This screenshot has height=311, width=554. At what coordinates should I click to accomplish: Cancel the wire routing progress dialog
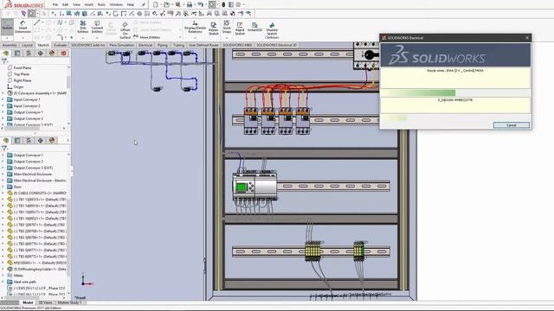512,125
